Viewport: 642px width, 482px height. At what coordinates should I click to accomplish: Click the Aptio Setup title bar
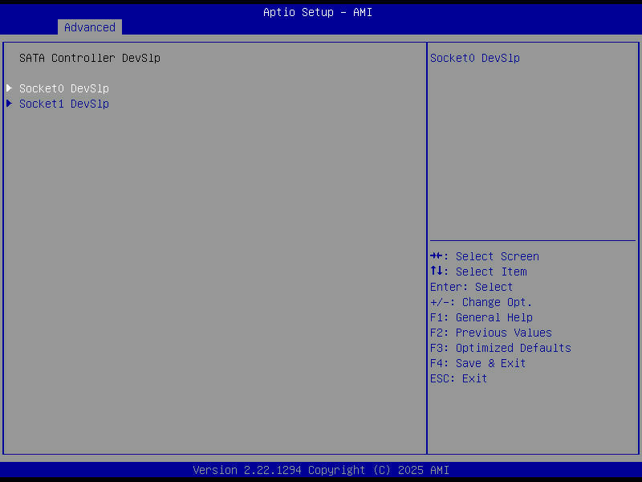point(318,12)
